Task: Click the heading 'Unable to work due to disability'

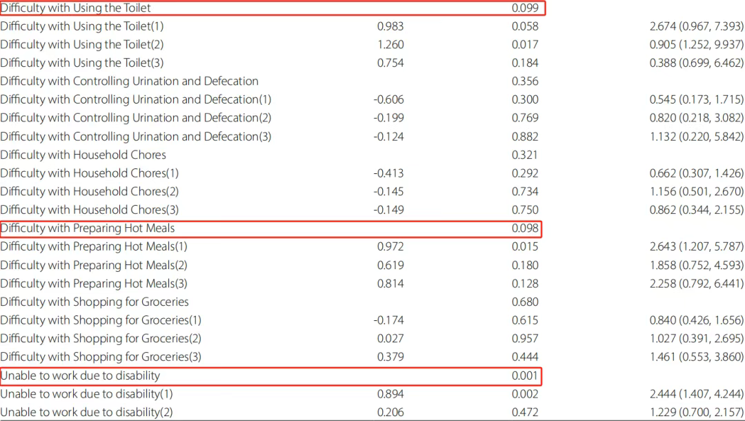Action: pyautogui.click(x=80, y=376)
